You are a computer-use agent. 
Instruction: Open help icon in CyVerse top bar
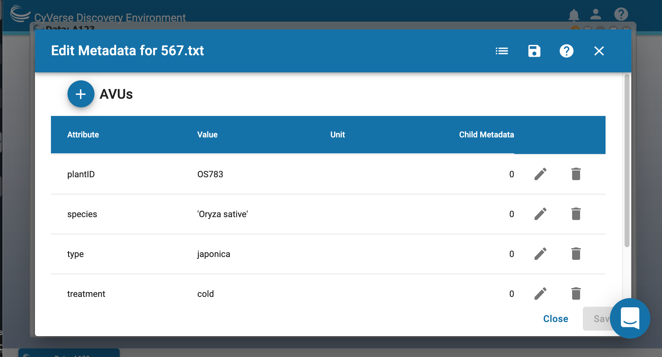click(x=621, y=14)
